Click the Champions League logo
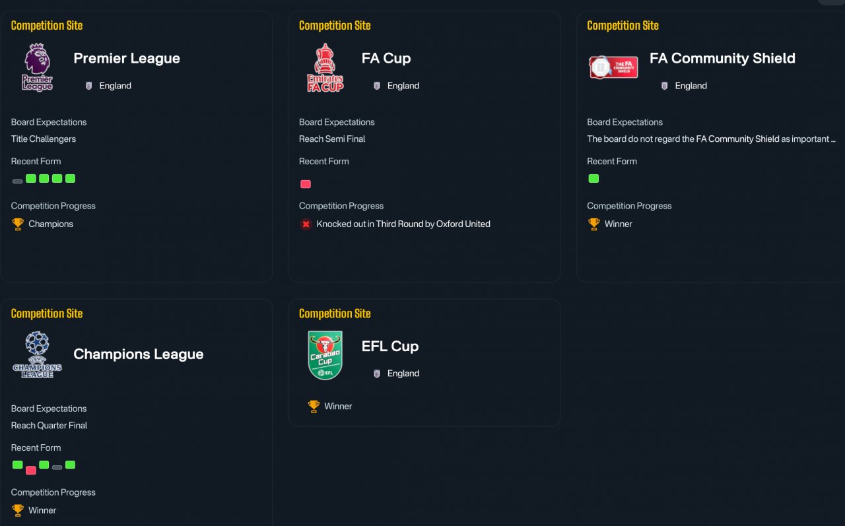Image resolution: width=845 pixels, height=526 pixels. point(37,355)
